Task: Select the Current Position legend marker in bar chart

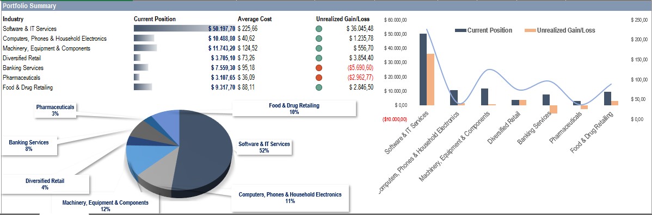Action: coord(460,31)
